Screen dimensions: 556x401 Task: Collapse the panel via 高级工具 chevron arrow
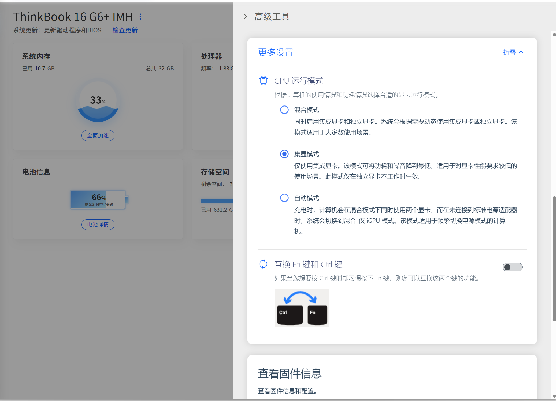(x=246, y=17)
